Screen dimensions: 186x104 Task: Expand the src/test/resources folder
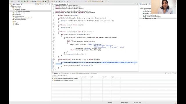click(x=12, y=16)
